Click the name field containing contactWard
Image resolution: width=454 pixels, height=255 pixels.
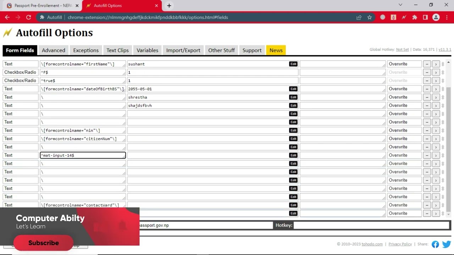tap(83, 205)
